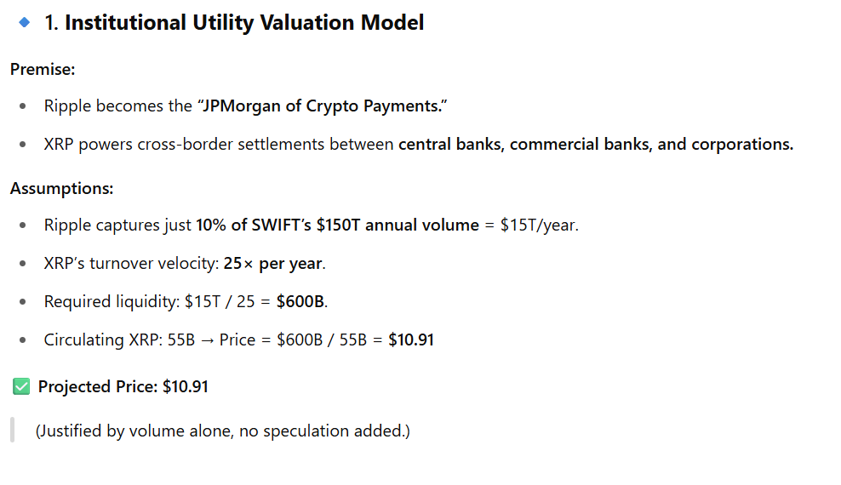Click 'central banks, commercial banks, and corporations.'
This screenshot has width=841, height=485.
[596, 145]
